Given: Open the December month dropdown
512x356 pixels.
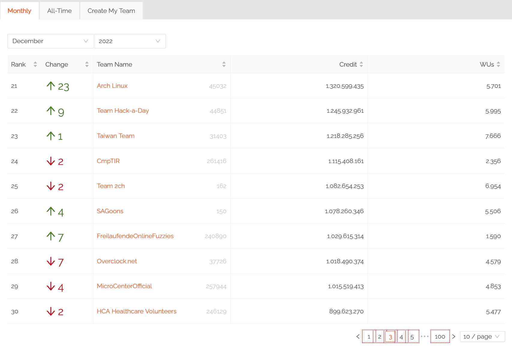Looking at the screenshot, I should (x=50, y=41).
